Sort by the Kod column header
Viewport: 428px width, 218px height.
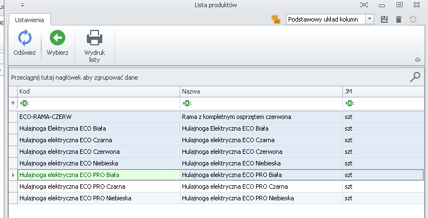[x=98, y=91]
